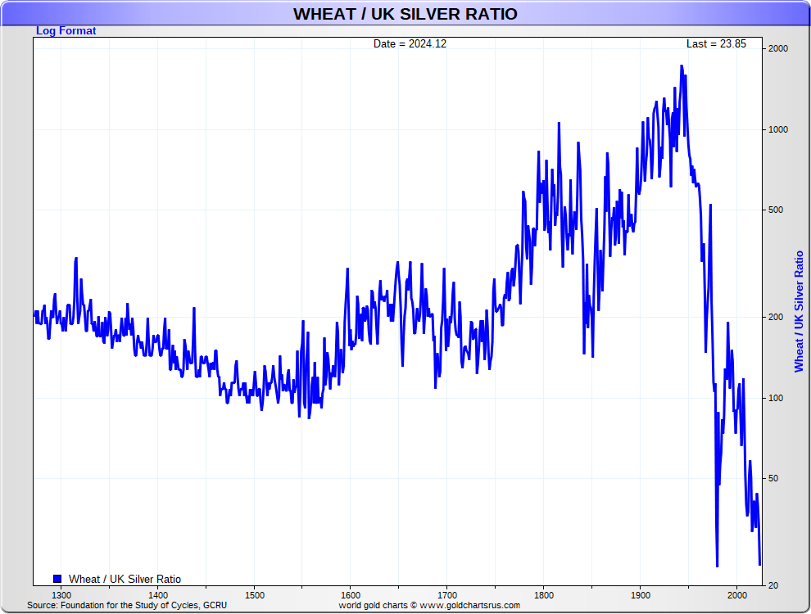This screenshot has width=811, height=614.
Task: Select the 2000 year label on x-axis
Action: (737, 595)
